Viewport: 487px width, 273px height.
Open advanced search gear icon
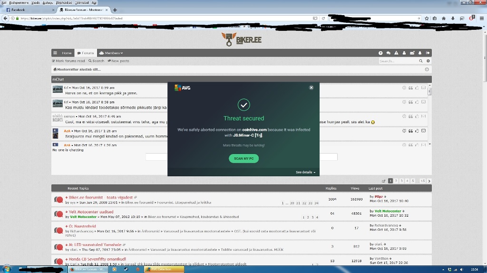428,61
